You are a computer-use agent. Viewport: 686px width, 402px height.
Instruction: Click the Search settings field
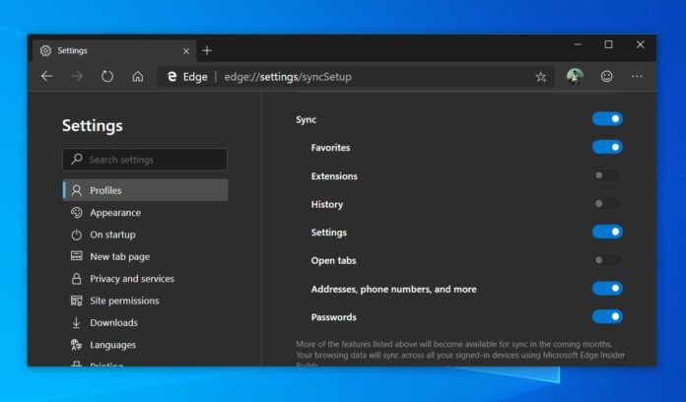145,160
